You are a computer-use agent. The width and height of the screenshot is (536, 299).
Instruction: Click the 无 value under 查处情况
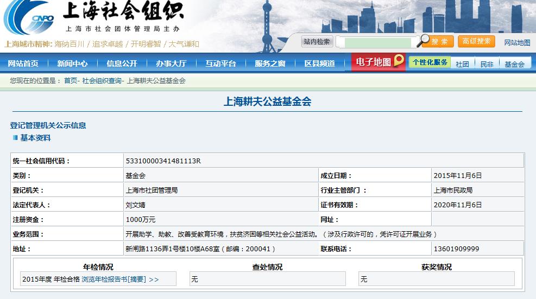click(194, 279)
